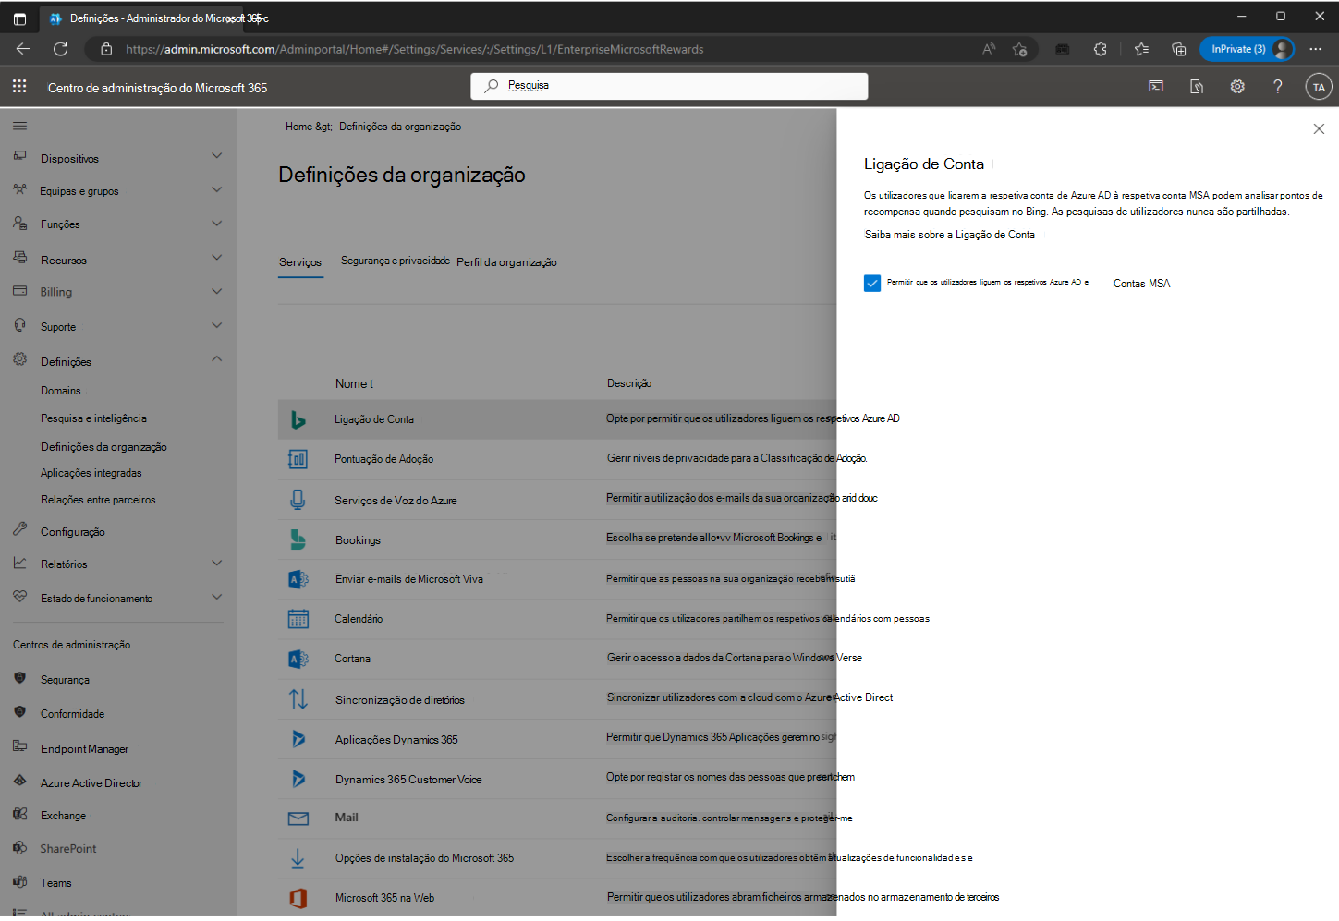Open the TA account avatar menu
Viewport: 1339px width, 921px height.
click(x=1319, y=87)
